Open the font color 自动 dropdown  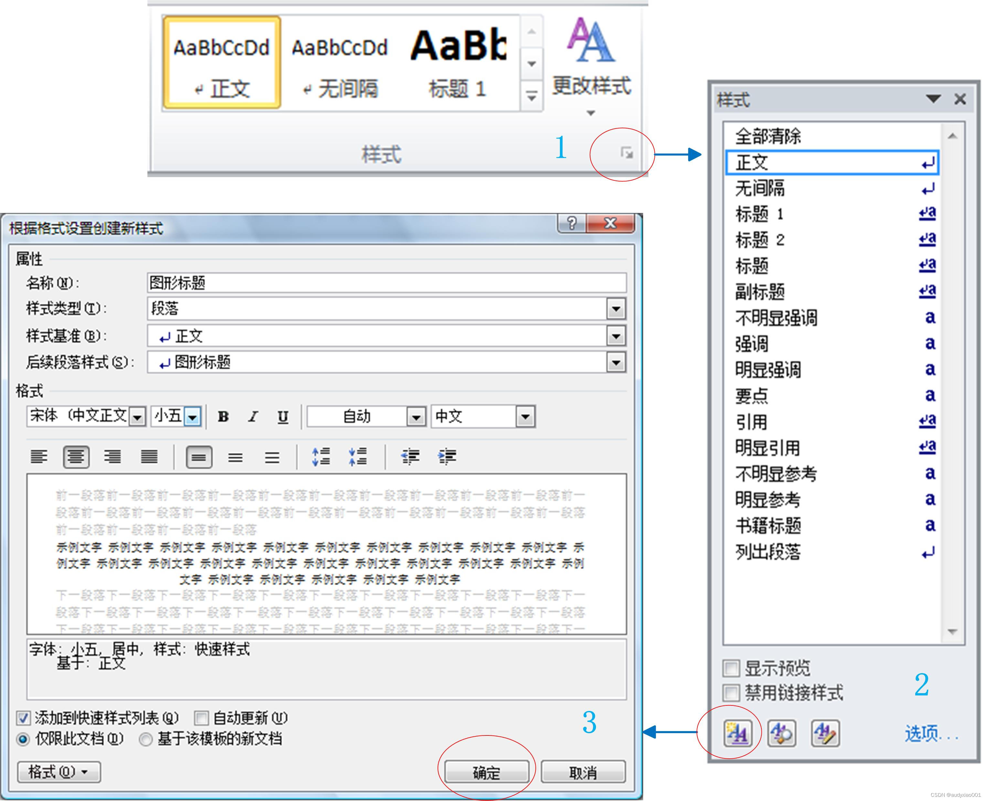click(416, 417)
